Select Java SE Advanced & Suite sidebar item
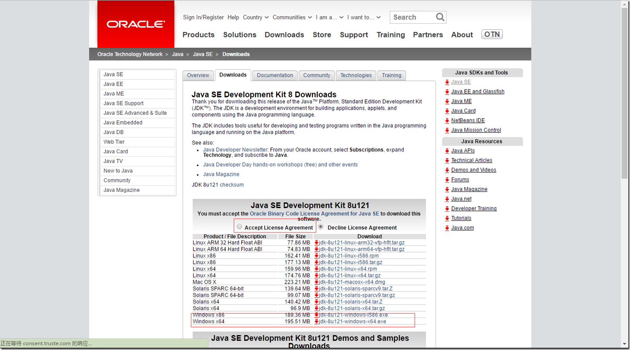Image resolution: width=630 pixels, height=350 pixels. click(137, 113)
